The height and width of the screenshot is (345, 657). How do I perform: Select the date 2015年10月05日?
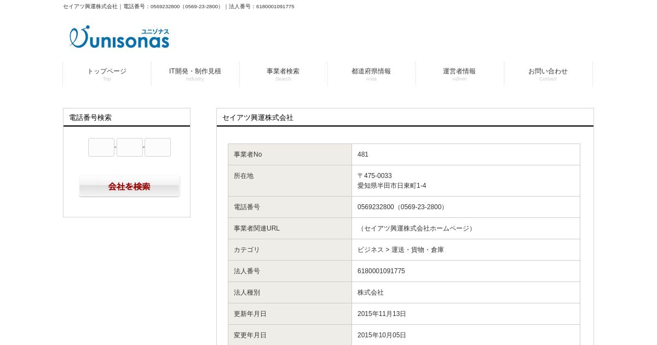click(382, 335)
